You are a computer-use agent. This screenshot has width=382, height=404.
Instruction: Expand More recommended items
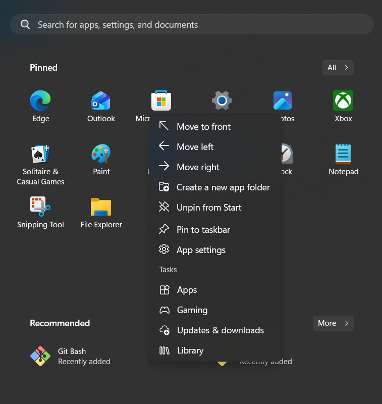(x=333, y=323)
